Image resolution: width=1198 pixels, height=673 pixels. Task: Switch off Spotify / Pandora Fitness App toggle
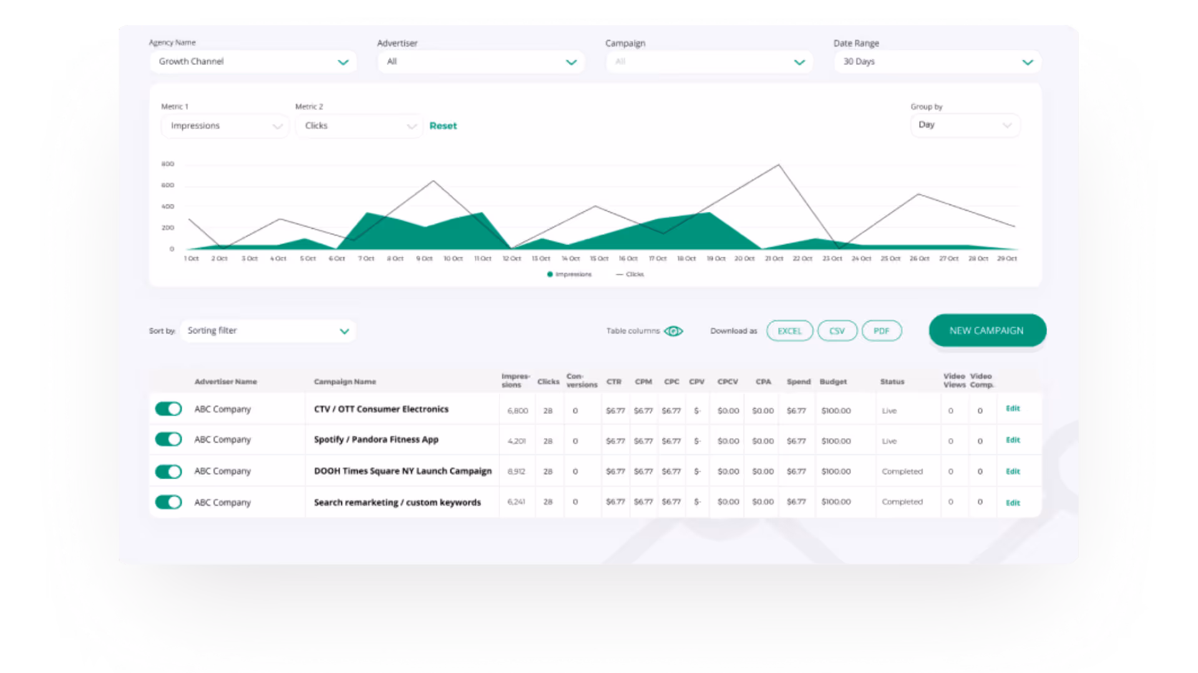168,439
